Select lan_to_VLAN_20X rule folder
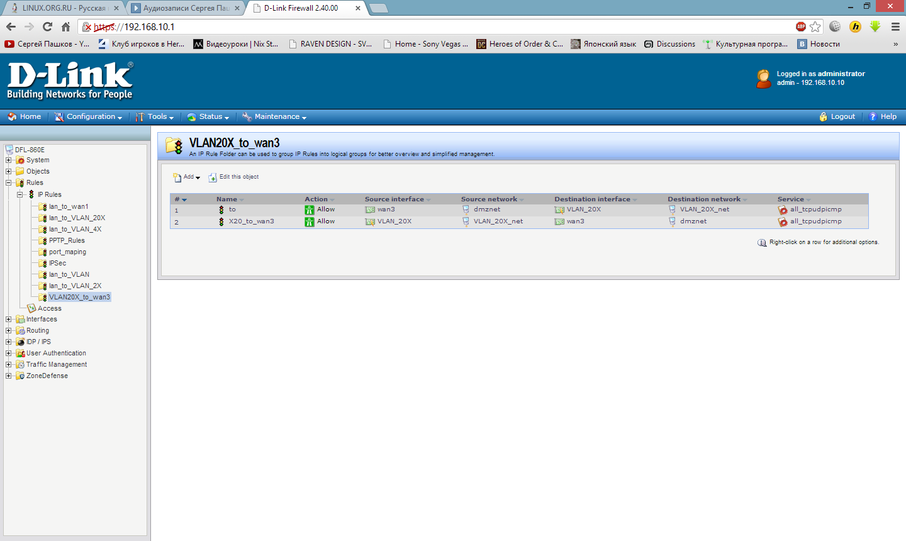Image resolution: width=906 pixels, height=541 pixels. pyautogui.click(x=77, y=218)
